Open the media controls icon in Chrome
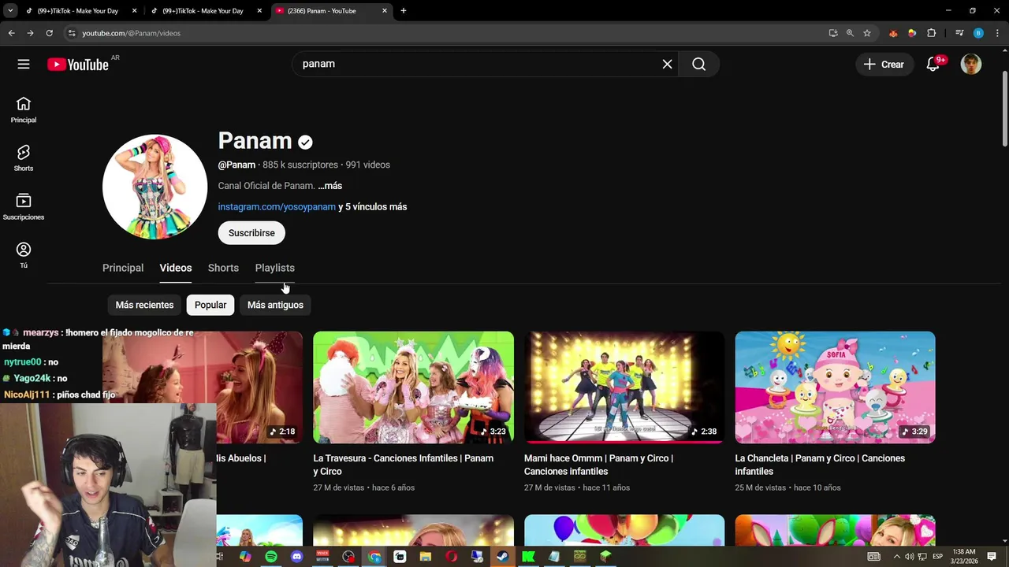 pos(959,33)
